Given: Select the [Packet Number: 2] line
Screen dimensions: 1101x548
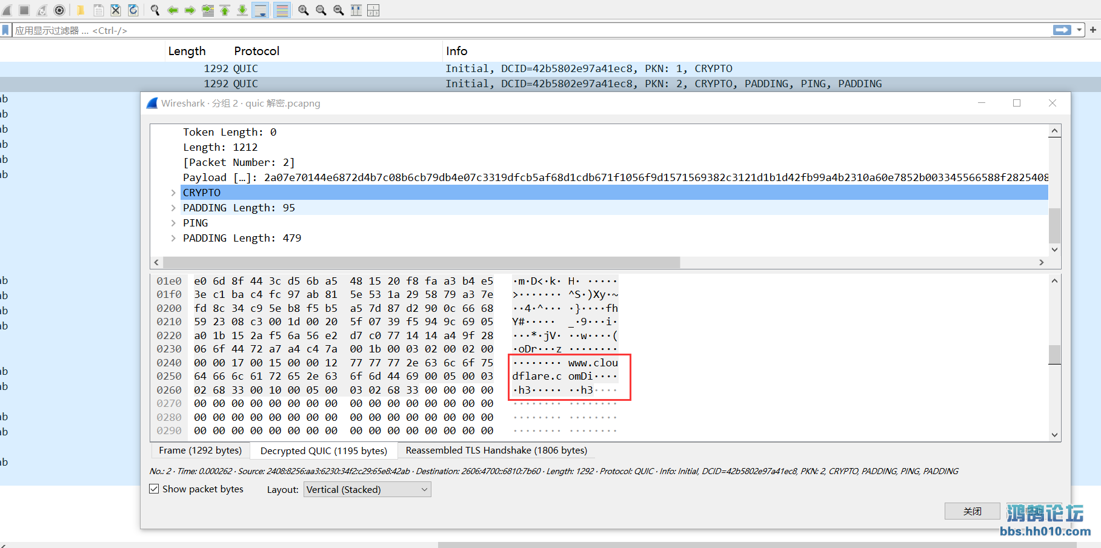Looking at the screenshot, I should (239, 162).
